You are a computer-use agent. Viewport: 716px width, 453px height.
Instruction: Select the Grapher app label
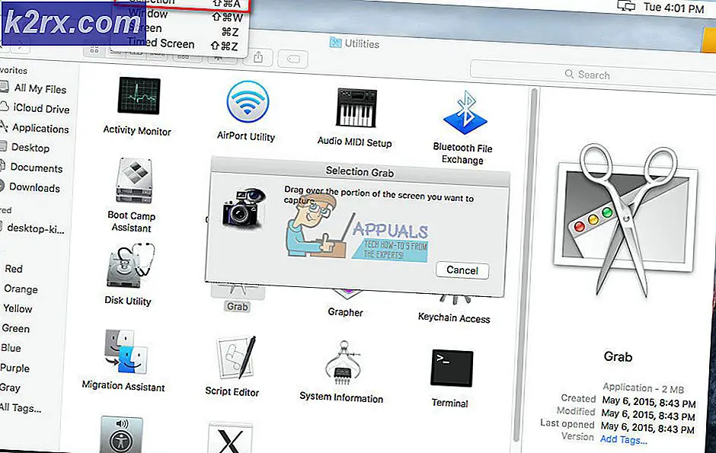pos(346,312)
